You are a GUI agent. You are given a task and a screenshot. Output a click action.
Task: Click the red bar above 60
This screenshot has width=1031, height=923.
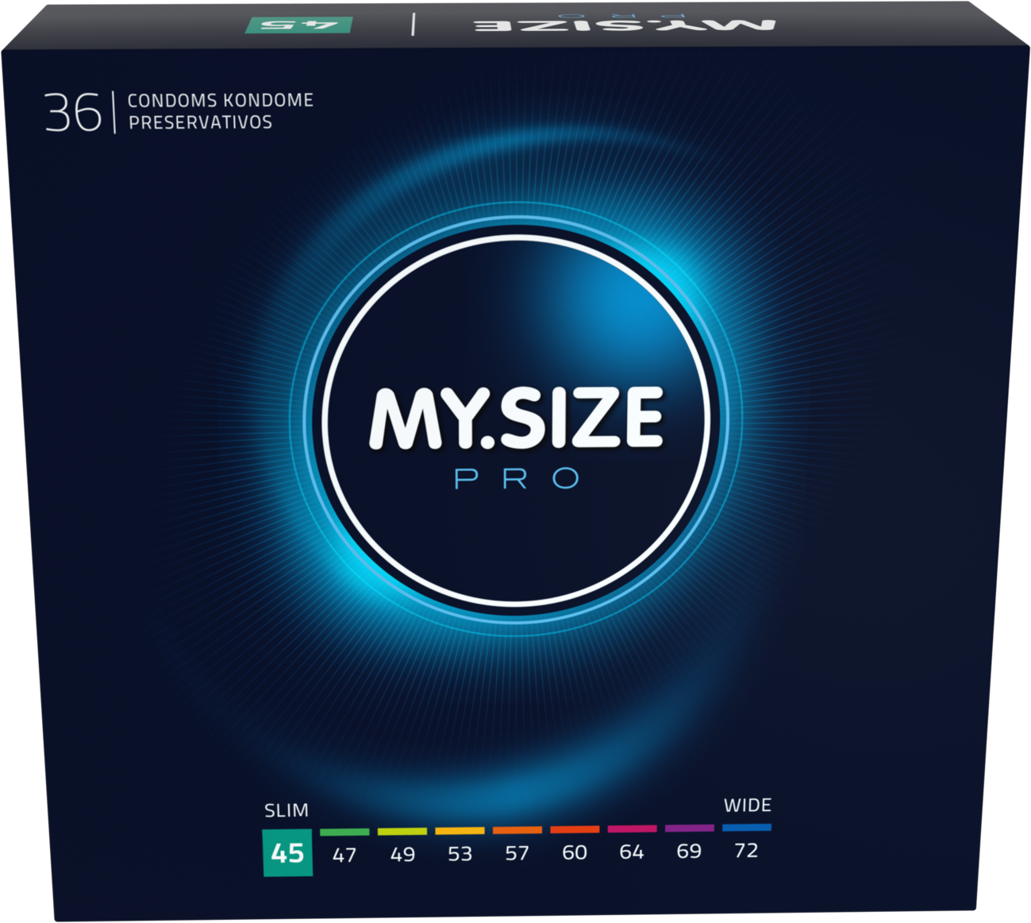pyautogui.click(x=575, y=829)
